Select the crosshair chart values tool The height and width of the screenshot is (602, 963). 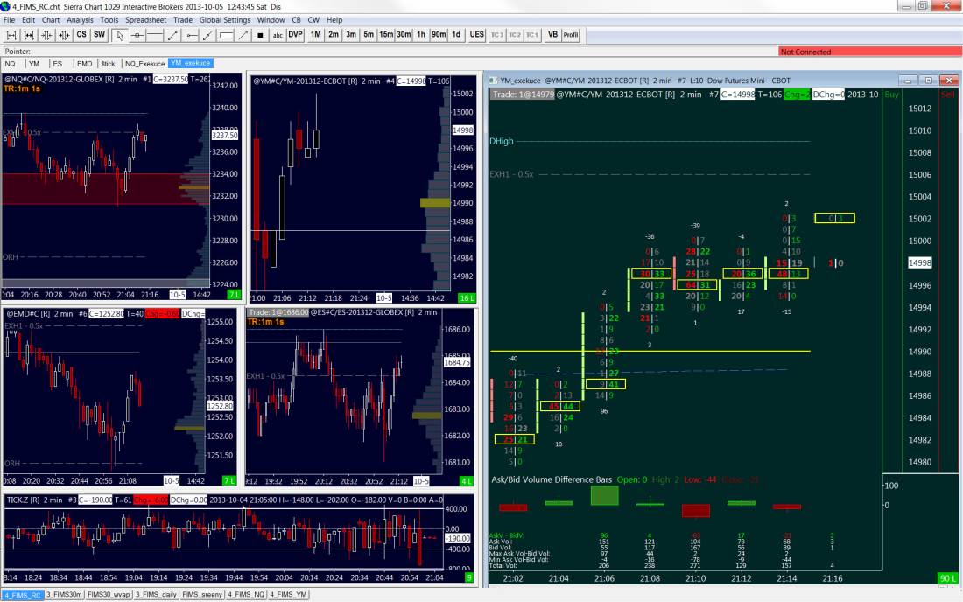[x=137, y=35]
